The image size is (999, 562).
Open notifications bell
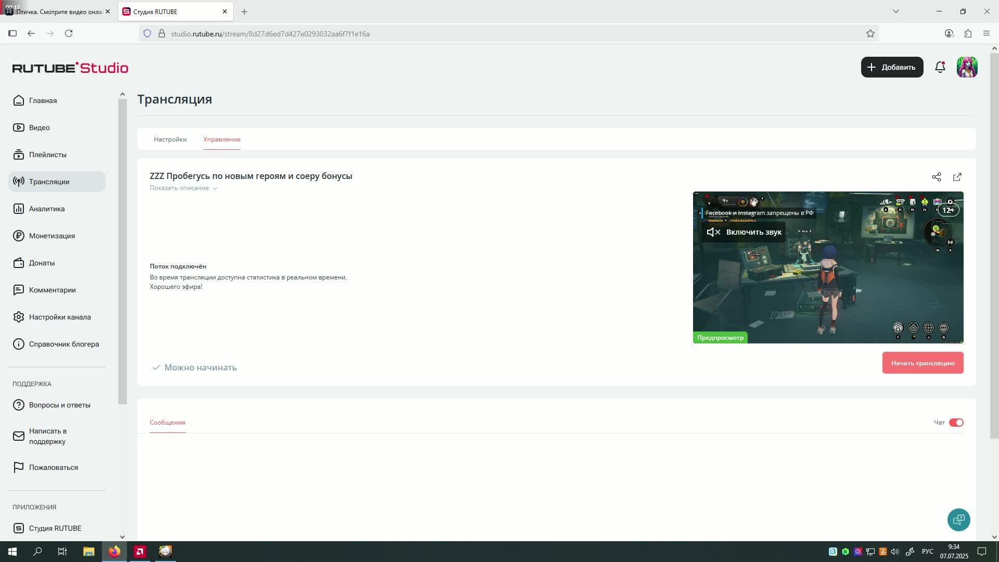(940, 67)
